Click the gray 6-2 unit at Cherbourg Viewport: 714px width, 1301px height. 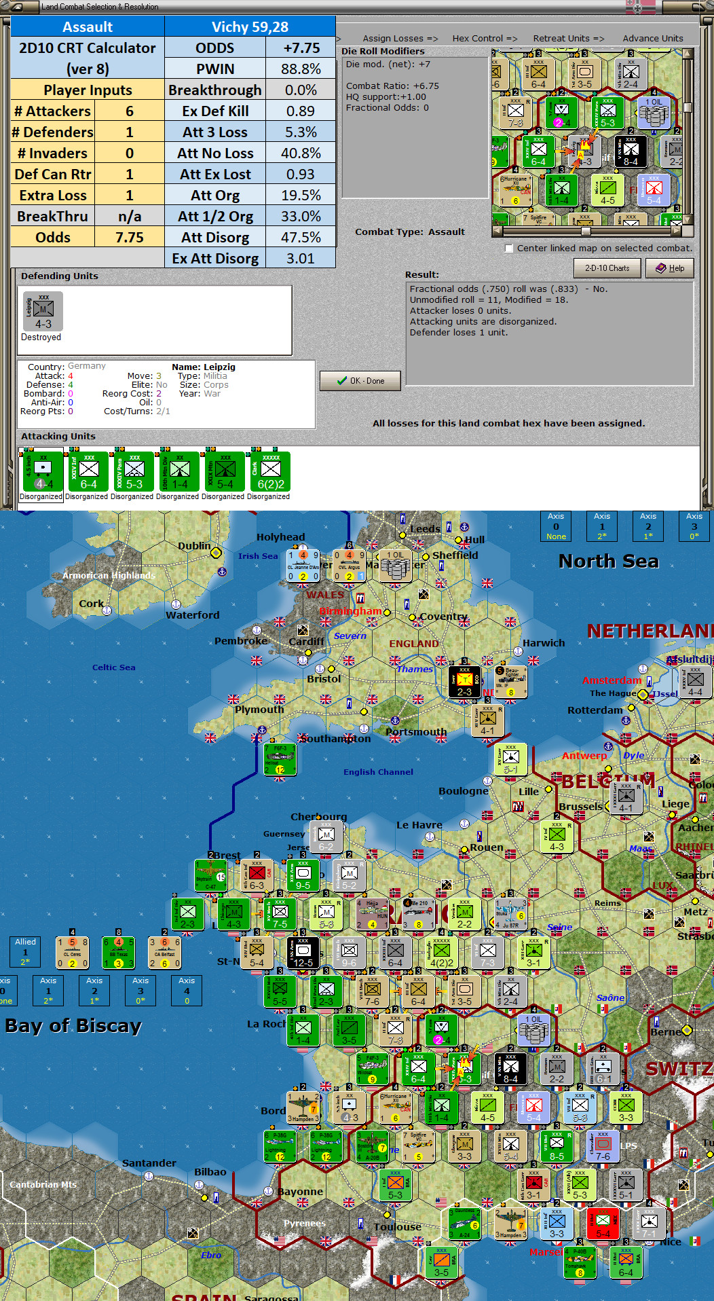point(326,837)
